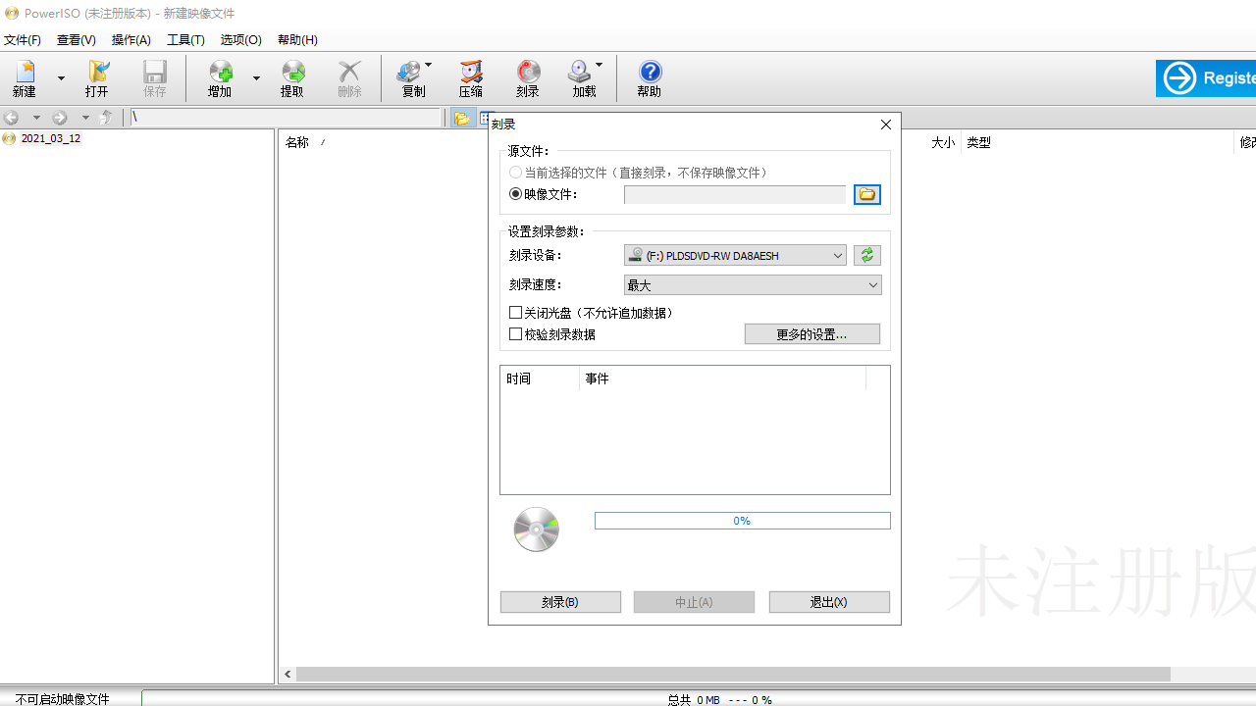1256x706 pixels.
Task: Enable the 校验刻录数据 checkbox
Action: tap(515, 333)
